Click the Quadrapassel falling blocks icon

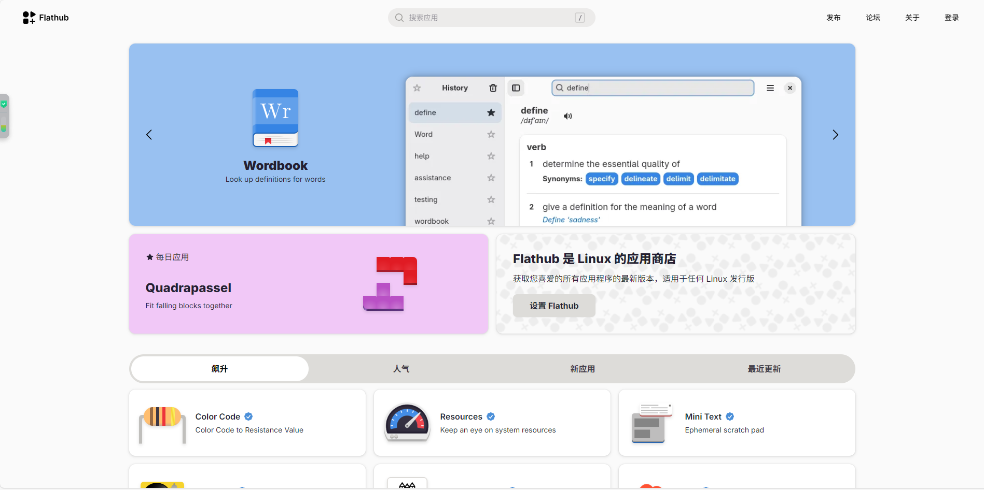coord(390,284)
